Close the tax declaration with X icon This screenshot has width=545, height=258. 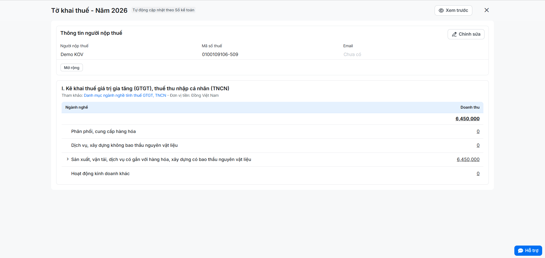coord(487,10)
